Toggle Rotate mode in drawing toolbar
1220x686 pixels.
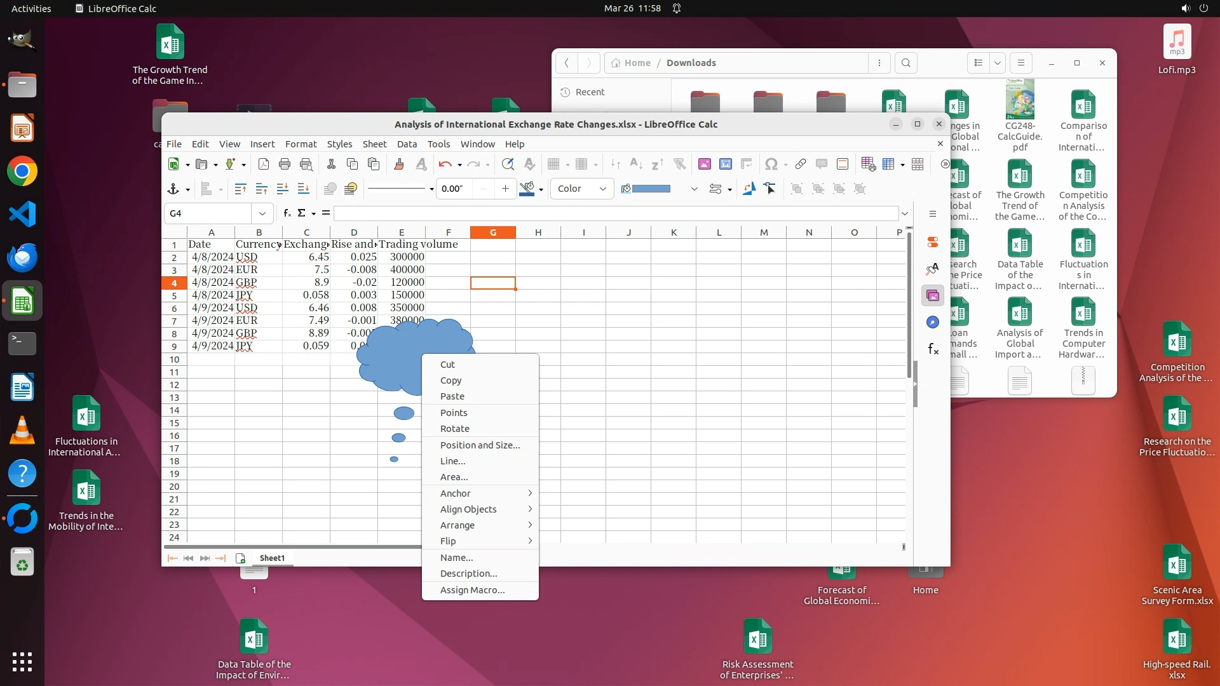(749, 189)
